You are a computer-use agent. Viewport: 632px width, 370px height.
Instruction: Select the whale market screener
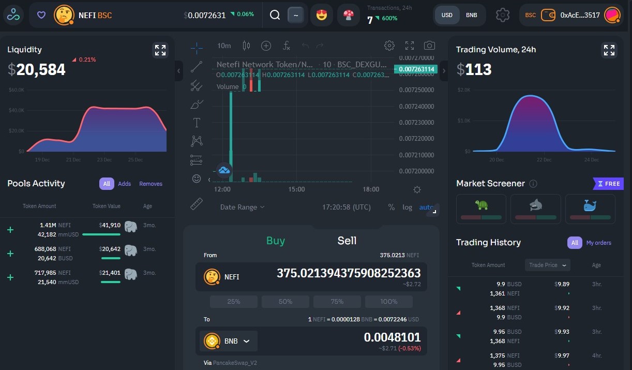590,209
